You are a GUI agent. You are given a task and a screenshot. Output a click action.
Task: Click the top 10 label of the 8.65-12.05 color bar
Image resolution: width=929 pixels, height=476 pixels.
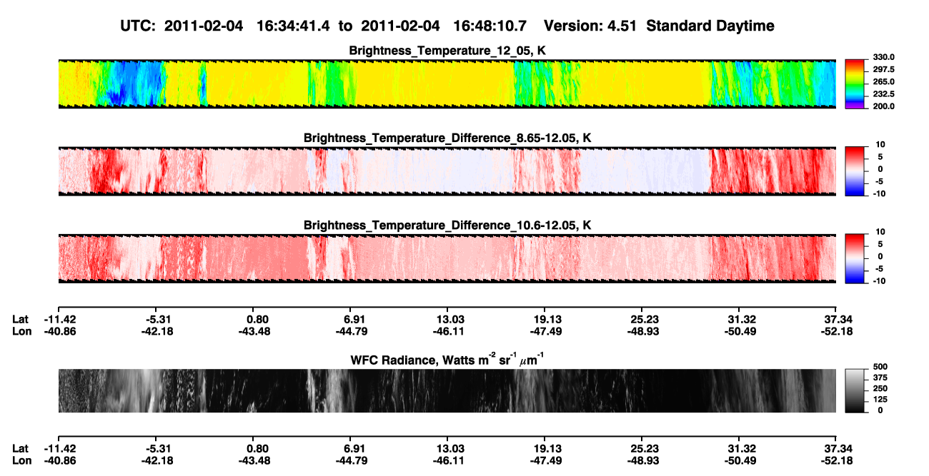(880, 145)
